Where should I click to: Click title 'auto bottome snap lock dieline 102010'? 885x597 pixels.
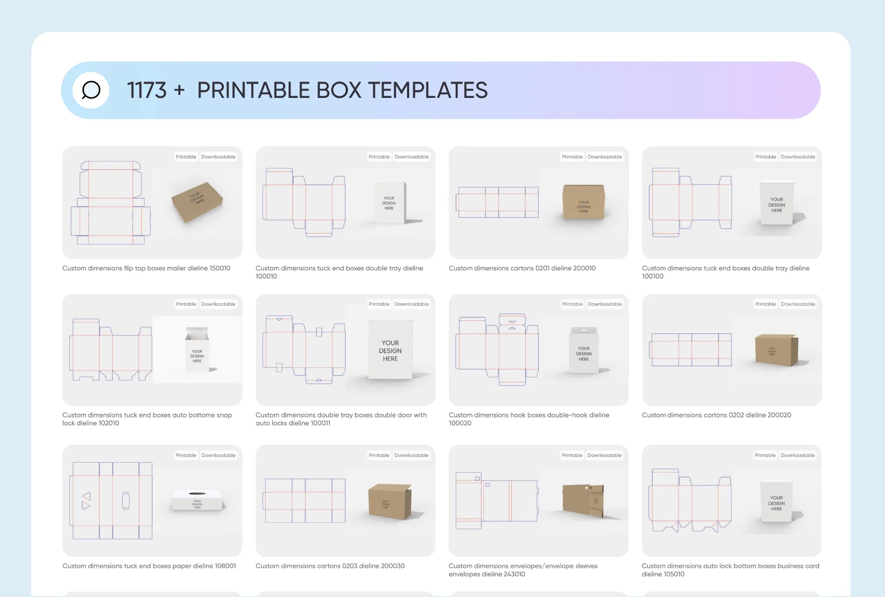click(147, 419)
